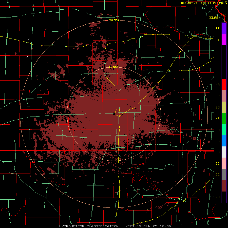Viewport: 228px width, 228px height.
Task: Click the BI brown legend swatch
Action: pos(224,186)
